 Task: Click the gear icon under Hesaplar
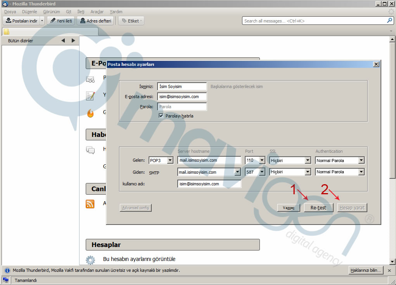(90, 260)
